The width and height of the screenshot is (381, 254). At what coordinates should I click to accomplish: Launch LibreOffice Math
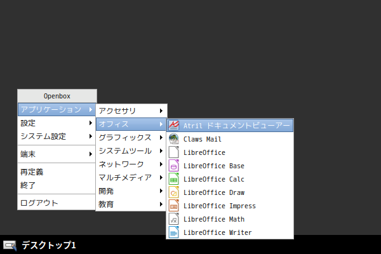coord(230,219)
